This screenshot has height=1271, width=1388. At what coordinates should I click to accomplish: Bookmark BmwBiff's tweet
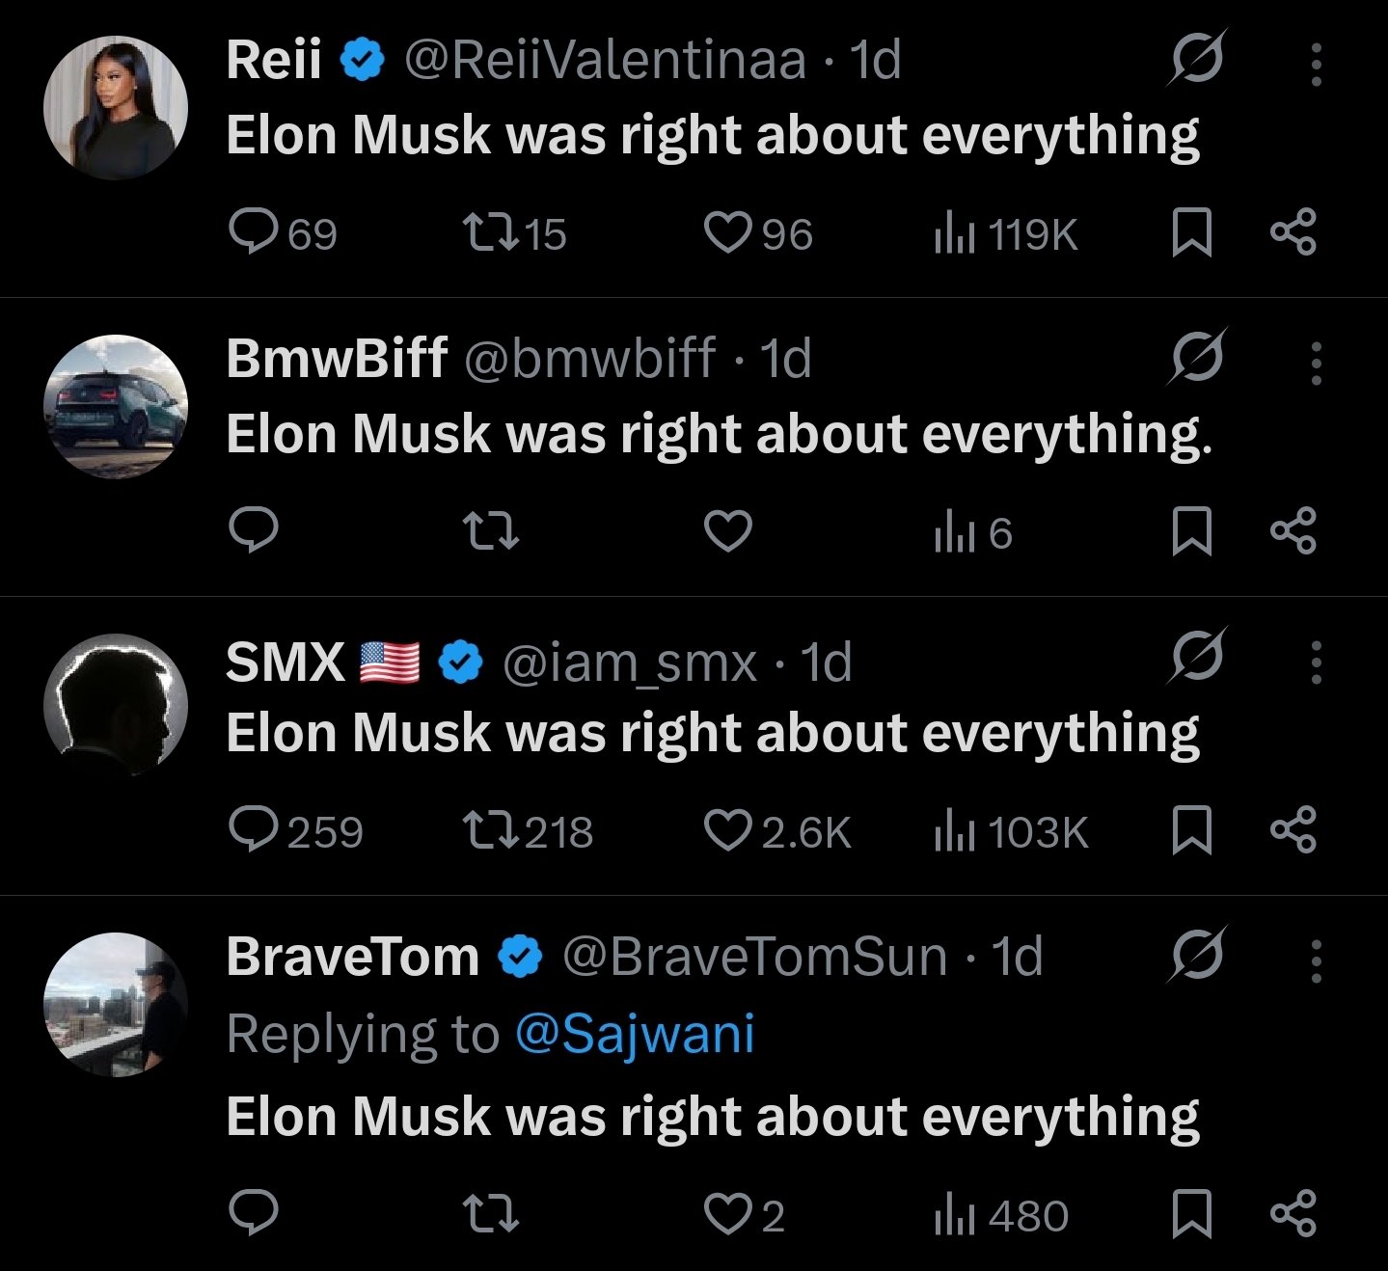click(1191, 532)
